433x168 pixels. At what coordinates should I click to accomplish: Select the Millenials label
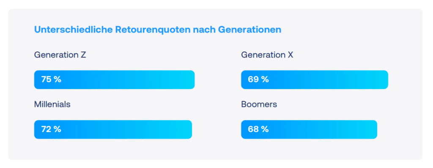pos(52,105)
